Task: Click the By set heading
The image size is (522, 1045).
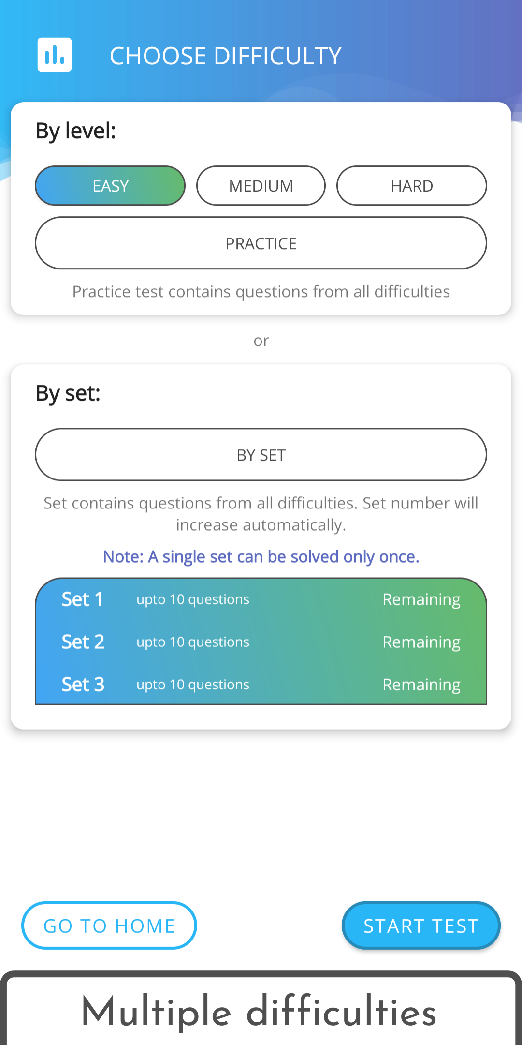Action: [68, 393]
